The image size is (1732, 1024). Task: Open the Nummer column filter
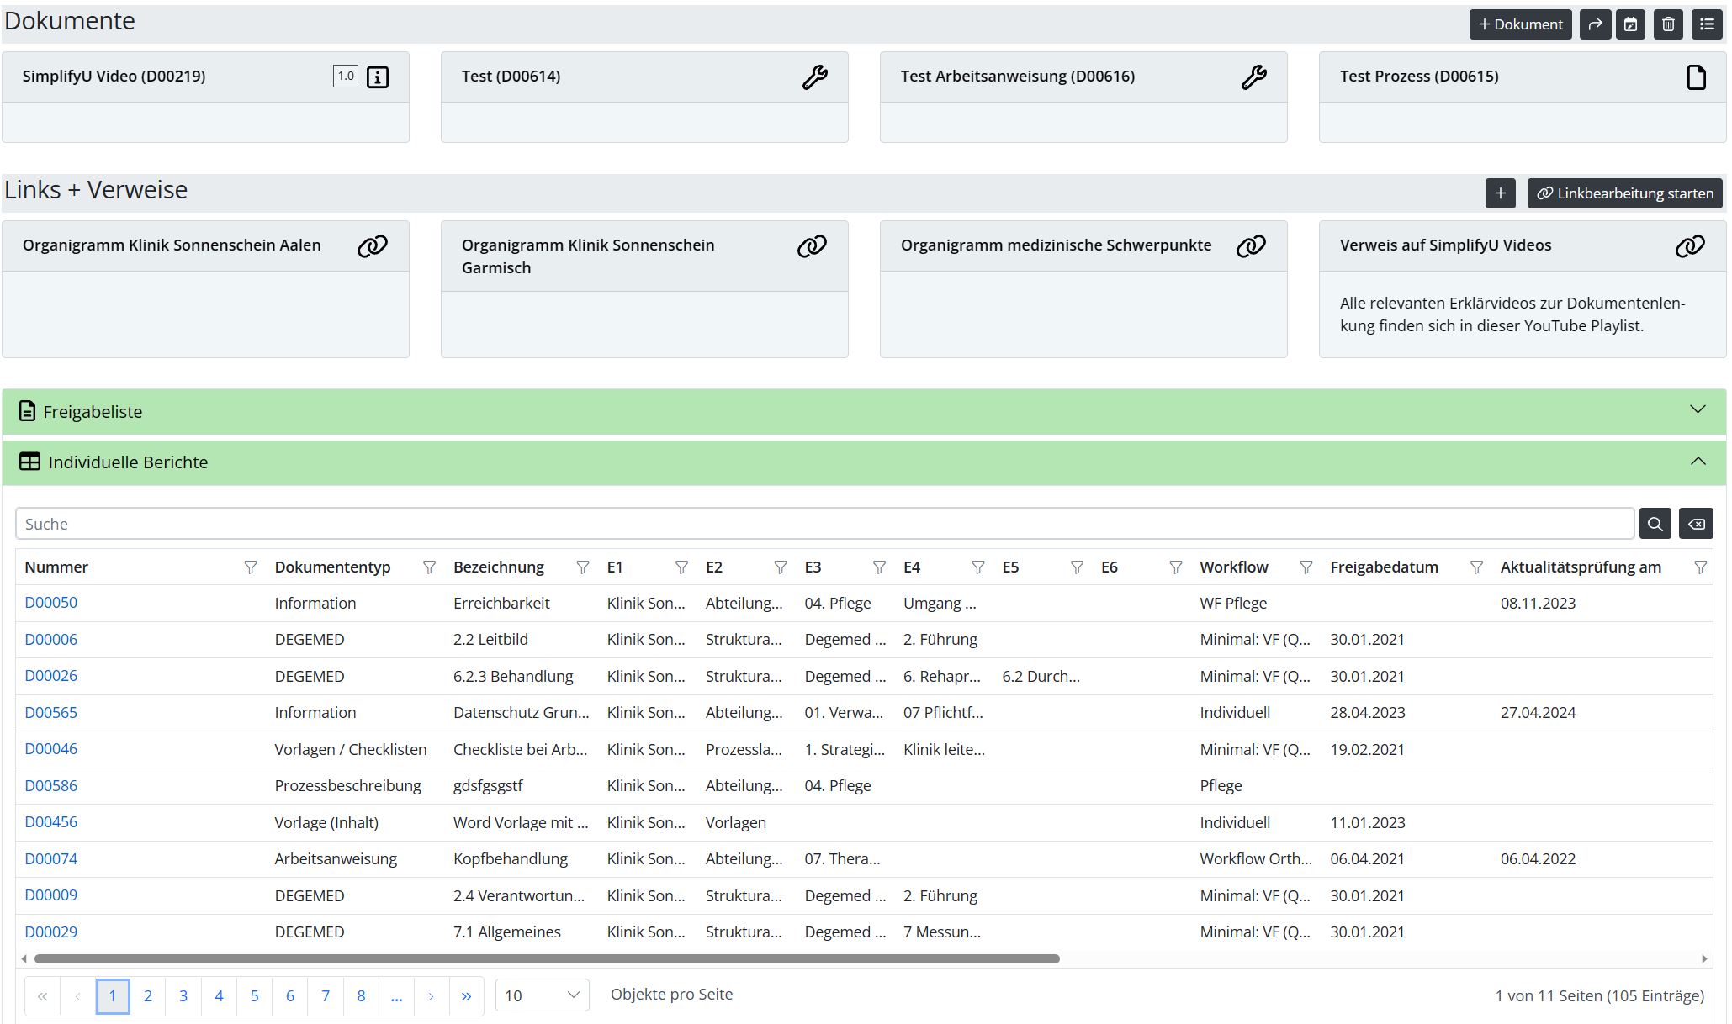250,567
